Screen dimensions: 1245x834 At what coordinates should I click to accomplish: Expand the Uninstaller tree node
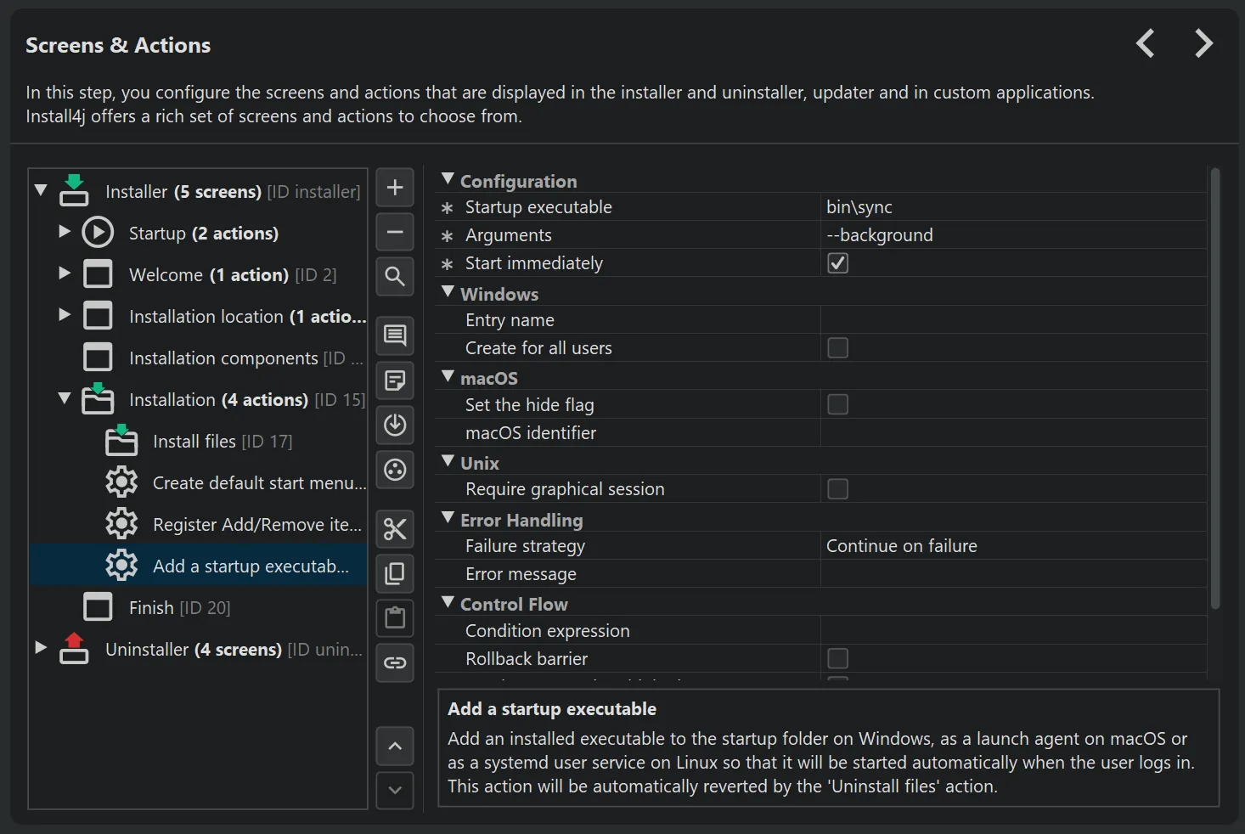click(x=40, y=648)
